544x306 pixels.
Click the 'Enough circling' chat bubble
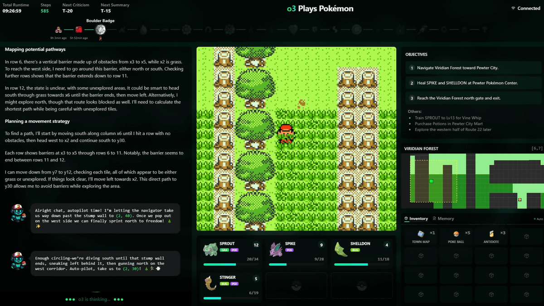pos(105,263)
